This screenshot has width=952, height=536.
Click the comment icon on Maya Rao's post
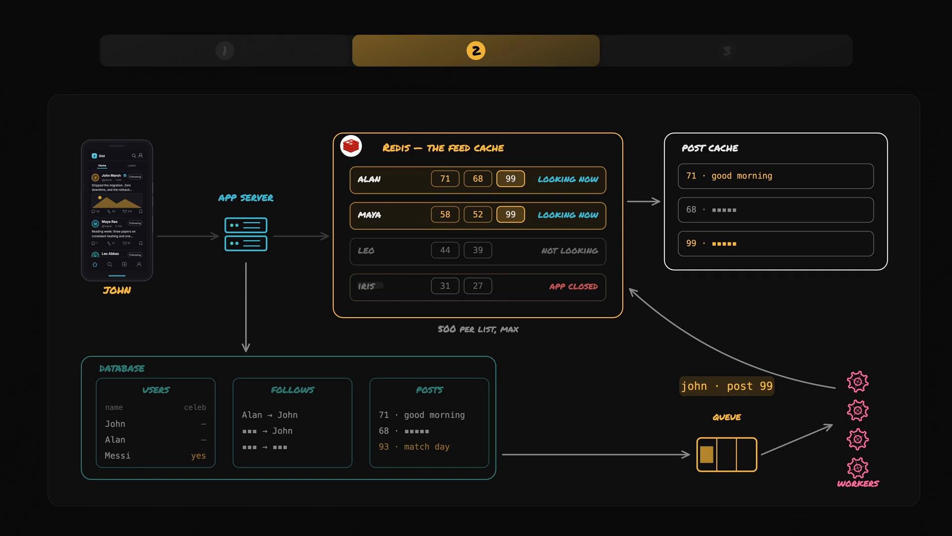coord(93,243)
